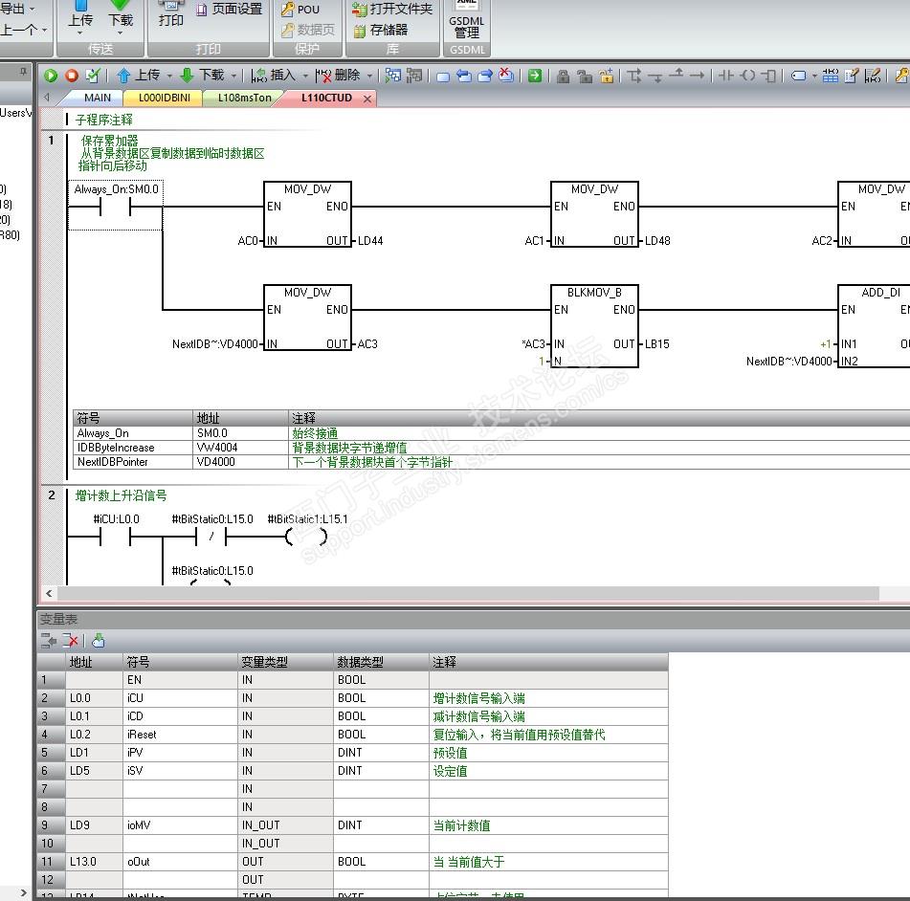This screenshot has height=901, width=910.
Task: Insert a coil from the editor toolbar
Action: 747,76
